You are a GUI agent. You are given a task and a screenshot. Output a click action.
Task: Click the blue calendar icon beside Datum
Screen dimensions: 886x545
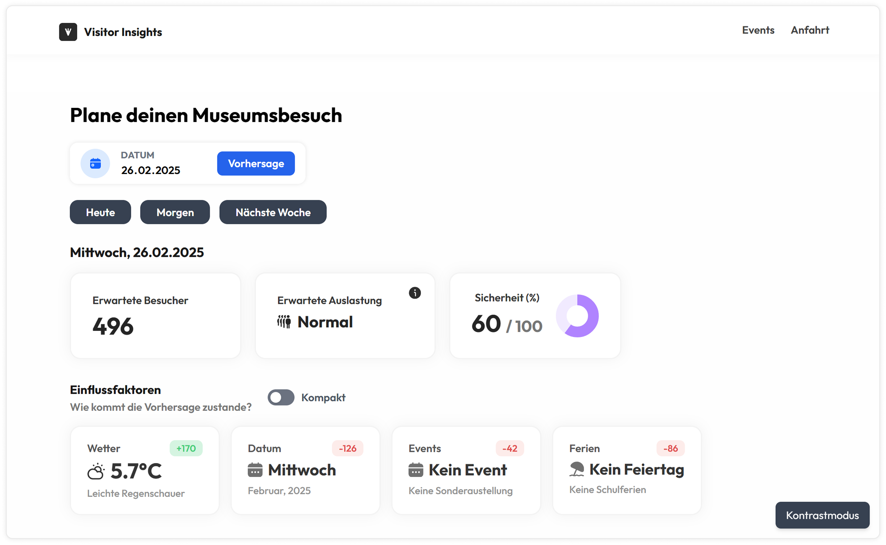pyautogui.click(x=95, y=164)
